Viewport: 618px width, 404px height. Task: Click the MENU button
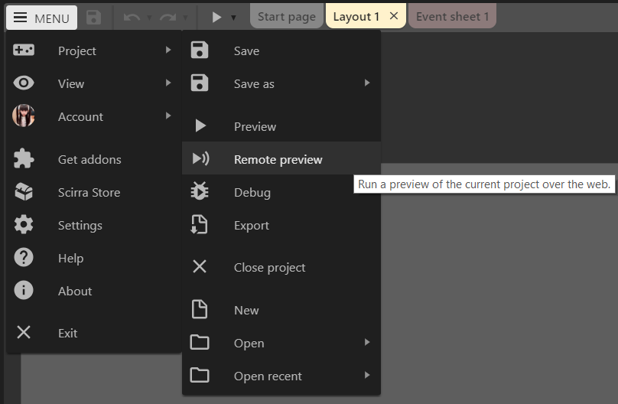(41, 18)
